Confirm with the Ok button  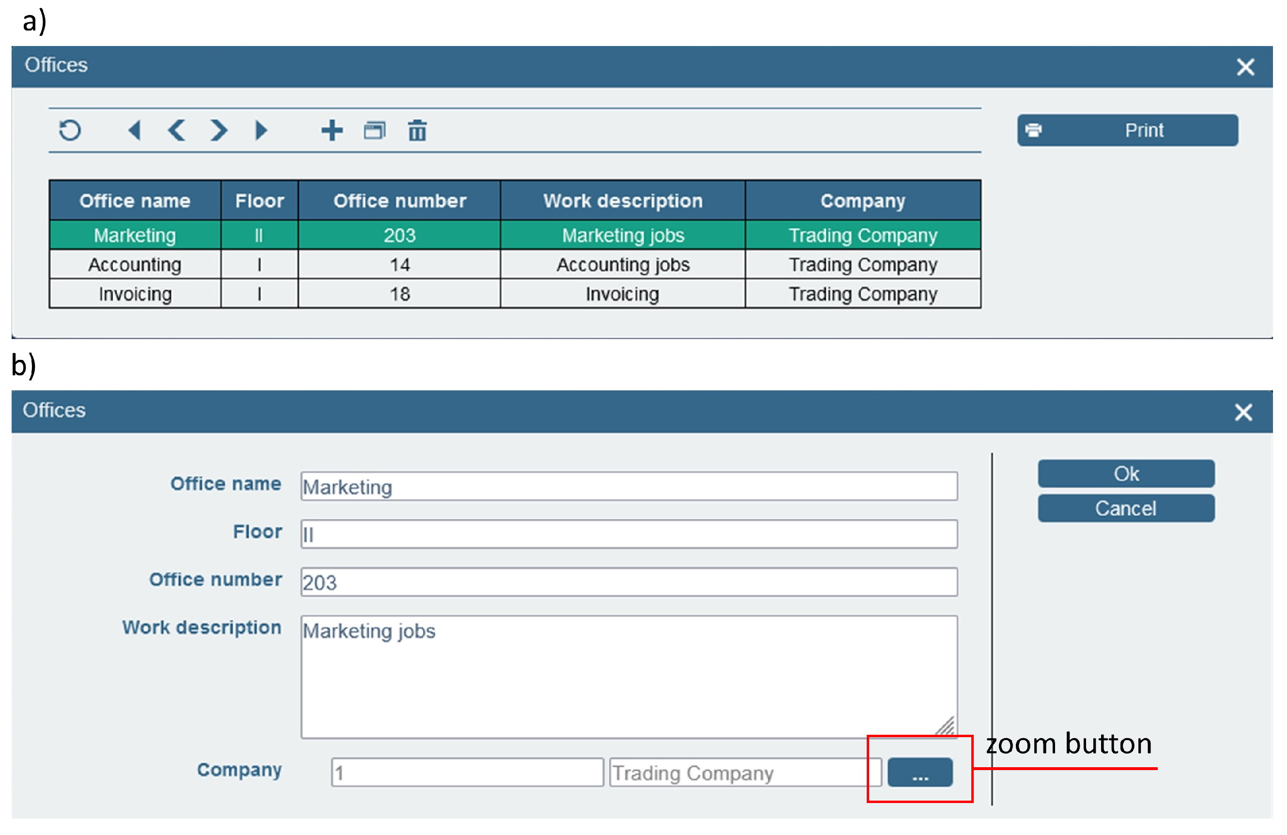point(1126,474)
